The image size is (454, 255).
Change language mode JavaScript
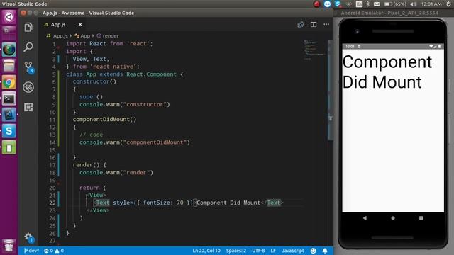click(293, 251)
